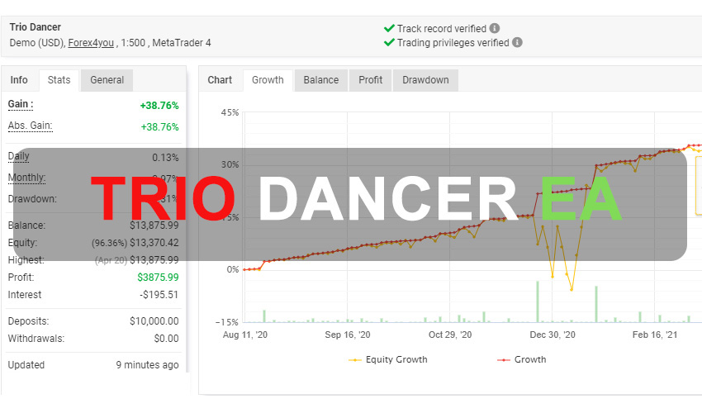Screen dimensions: 702x413
Task: Click the green check next to Trading privileges verified
Action: (x=389, y=43)
